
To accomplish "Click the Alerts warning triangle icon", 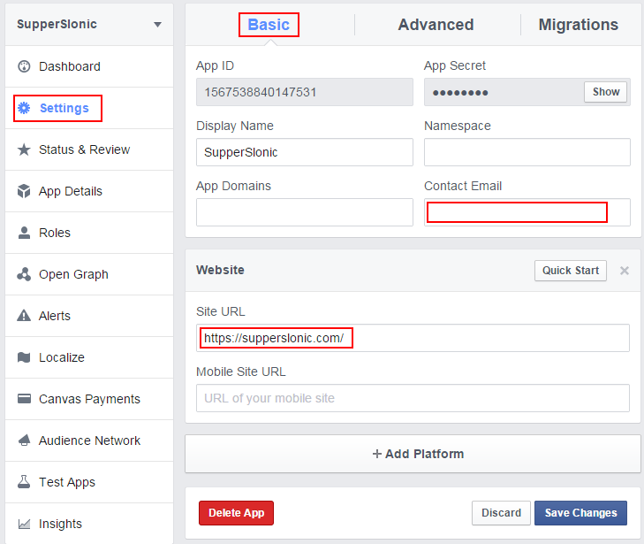I will point(24,316).
